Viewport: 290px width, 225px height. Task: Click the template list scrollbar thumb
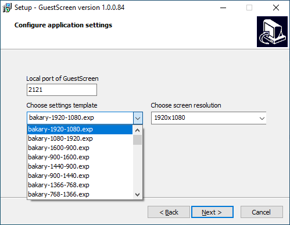pos(137,140)
